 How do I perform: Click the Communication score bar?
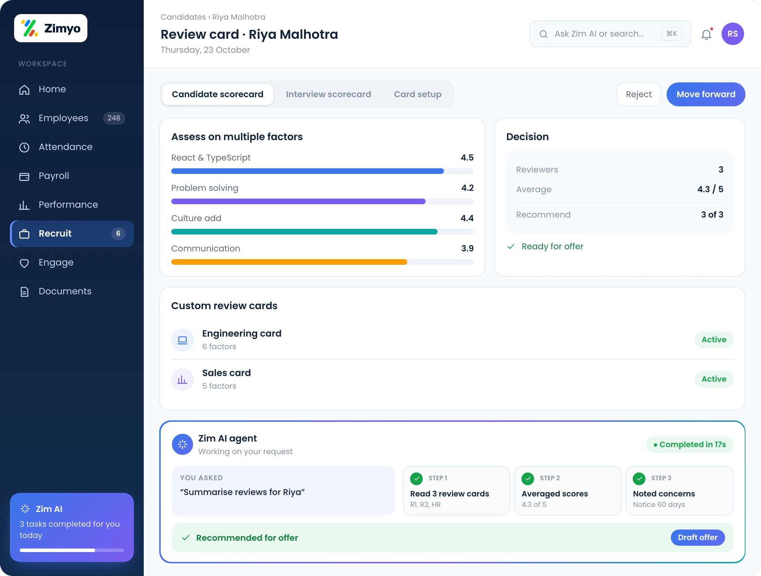point(322,262)
